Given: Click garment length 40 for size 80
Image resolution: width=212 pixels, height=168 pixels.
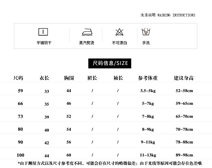Looking at the screenshot, I should [47, 130].
